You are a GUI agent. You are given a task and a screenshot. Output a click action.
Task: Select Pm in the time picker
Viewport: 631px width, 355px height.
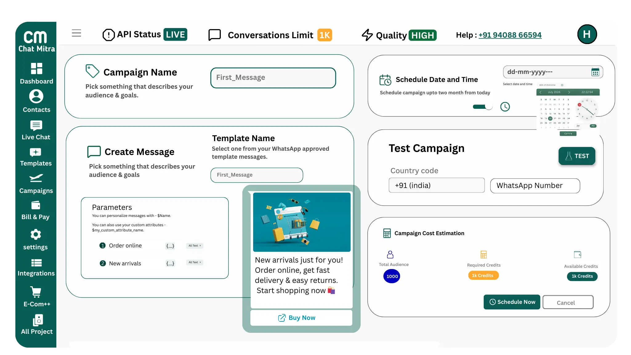593,126
